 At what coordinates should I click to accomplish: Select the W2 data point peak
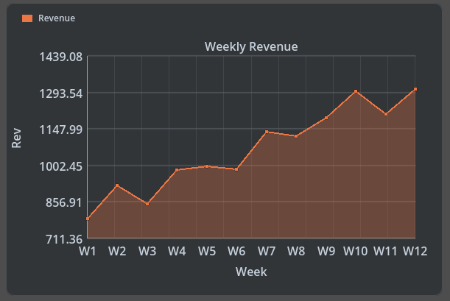[x=117, y=185]
